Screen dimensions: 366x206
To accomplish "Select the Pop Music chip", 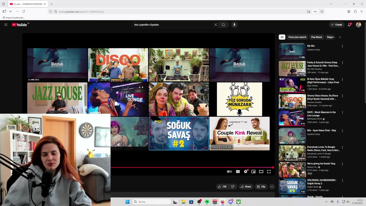I will [x=317, y=37].
